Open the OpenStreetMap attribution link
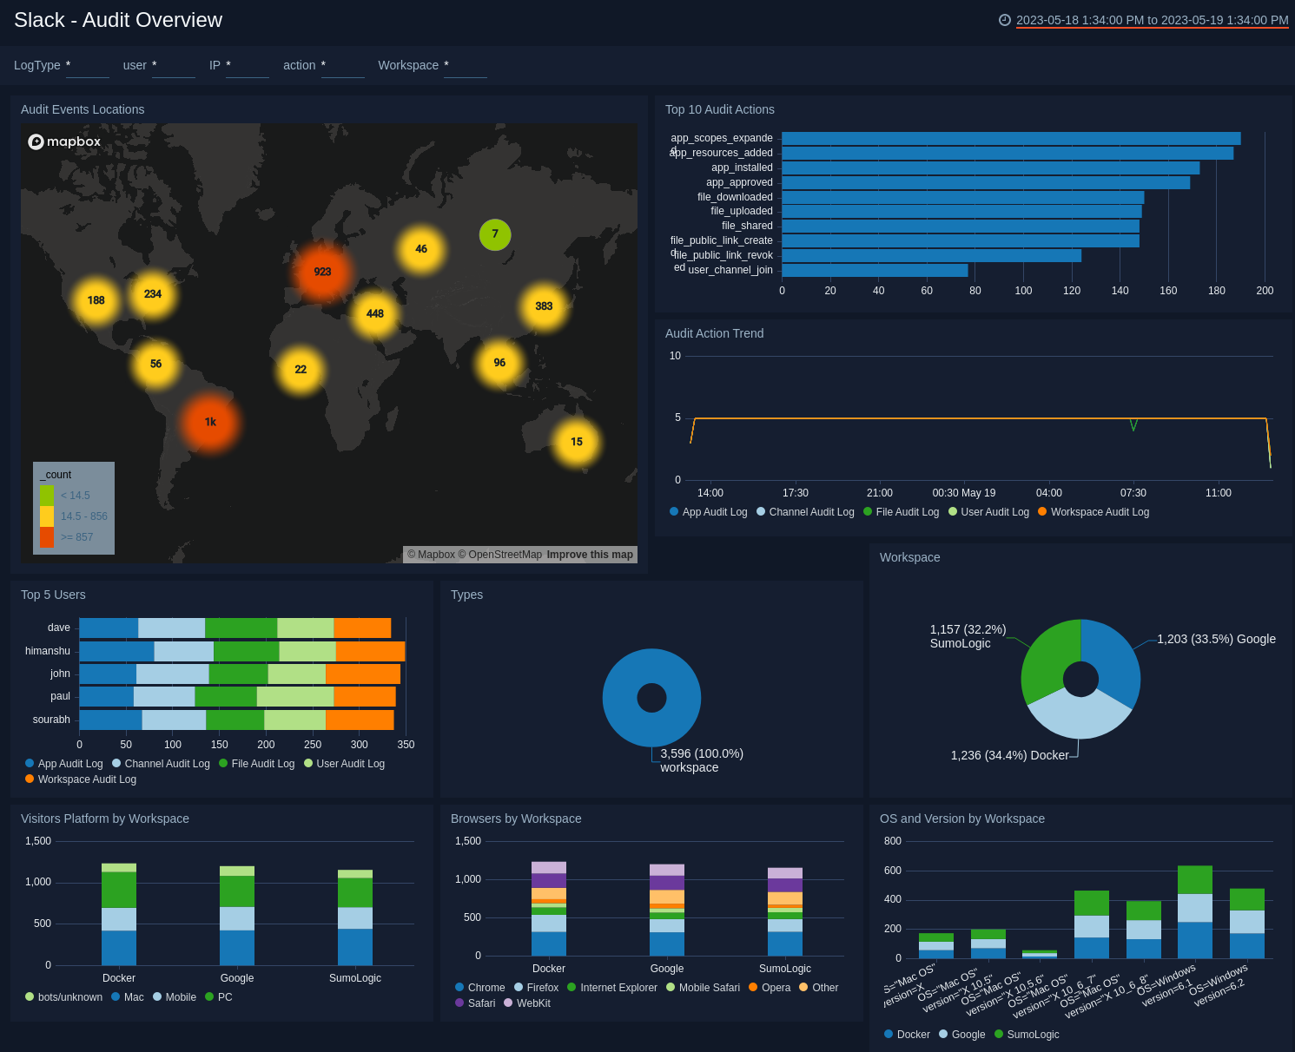The width and height of the screenshot is (1295, 1052). 505,554
